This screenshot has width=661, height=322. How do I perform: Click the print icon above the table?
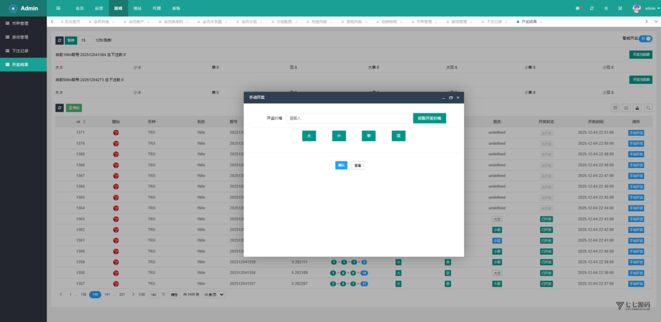pos(626,108)
